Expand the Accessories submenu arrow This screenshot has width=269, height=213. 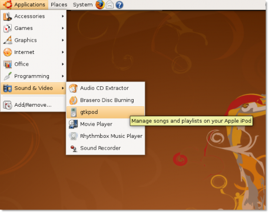pyautogui.click(x=63, y=16)
